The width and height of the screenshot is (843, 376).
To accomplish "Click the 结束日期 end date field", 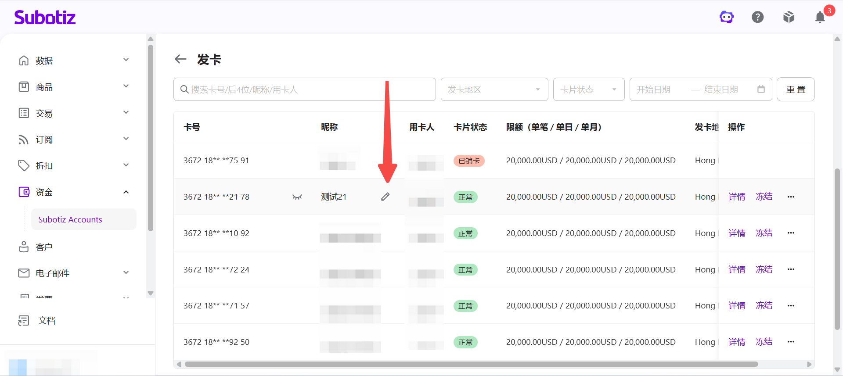I will click(x=721, y=90).
